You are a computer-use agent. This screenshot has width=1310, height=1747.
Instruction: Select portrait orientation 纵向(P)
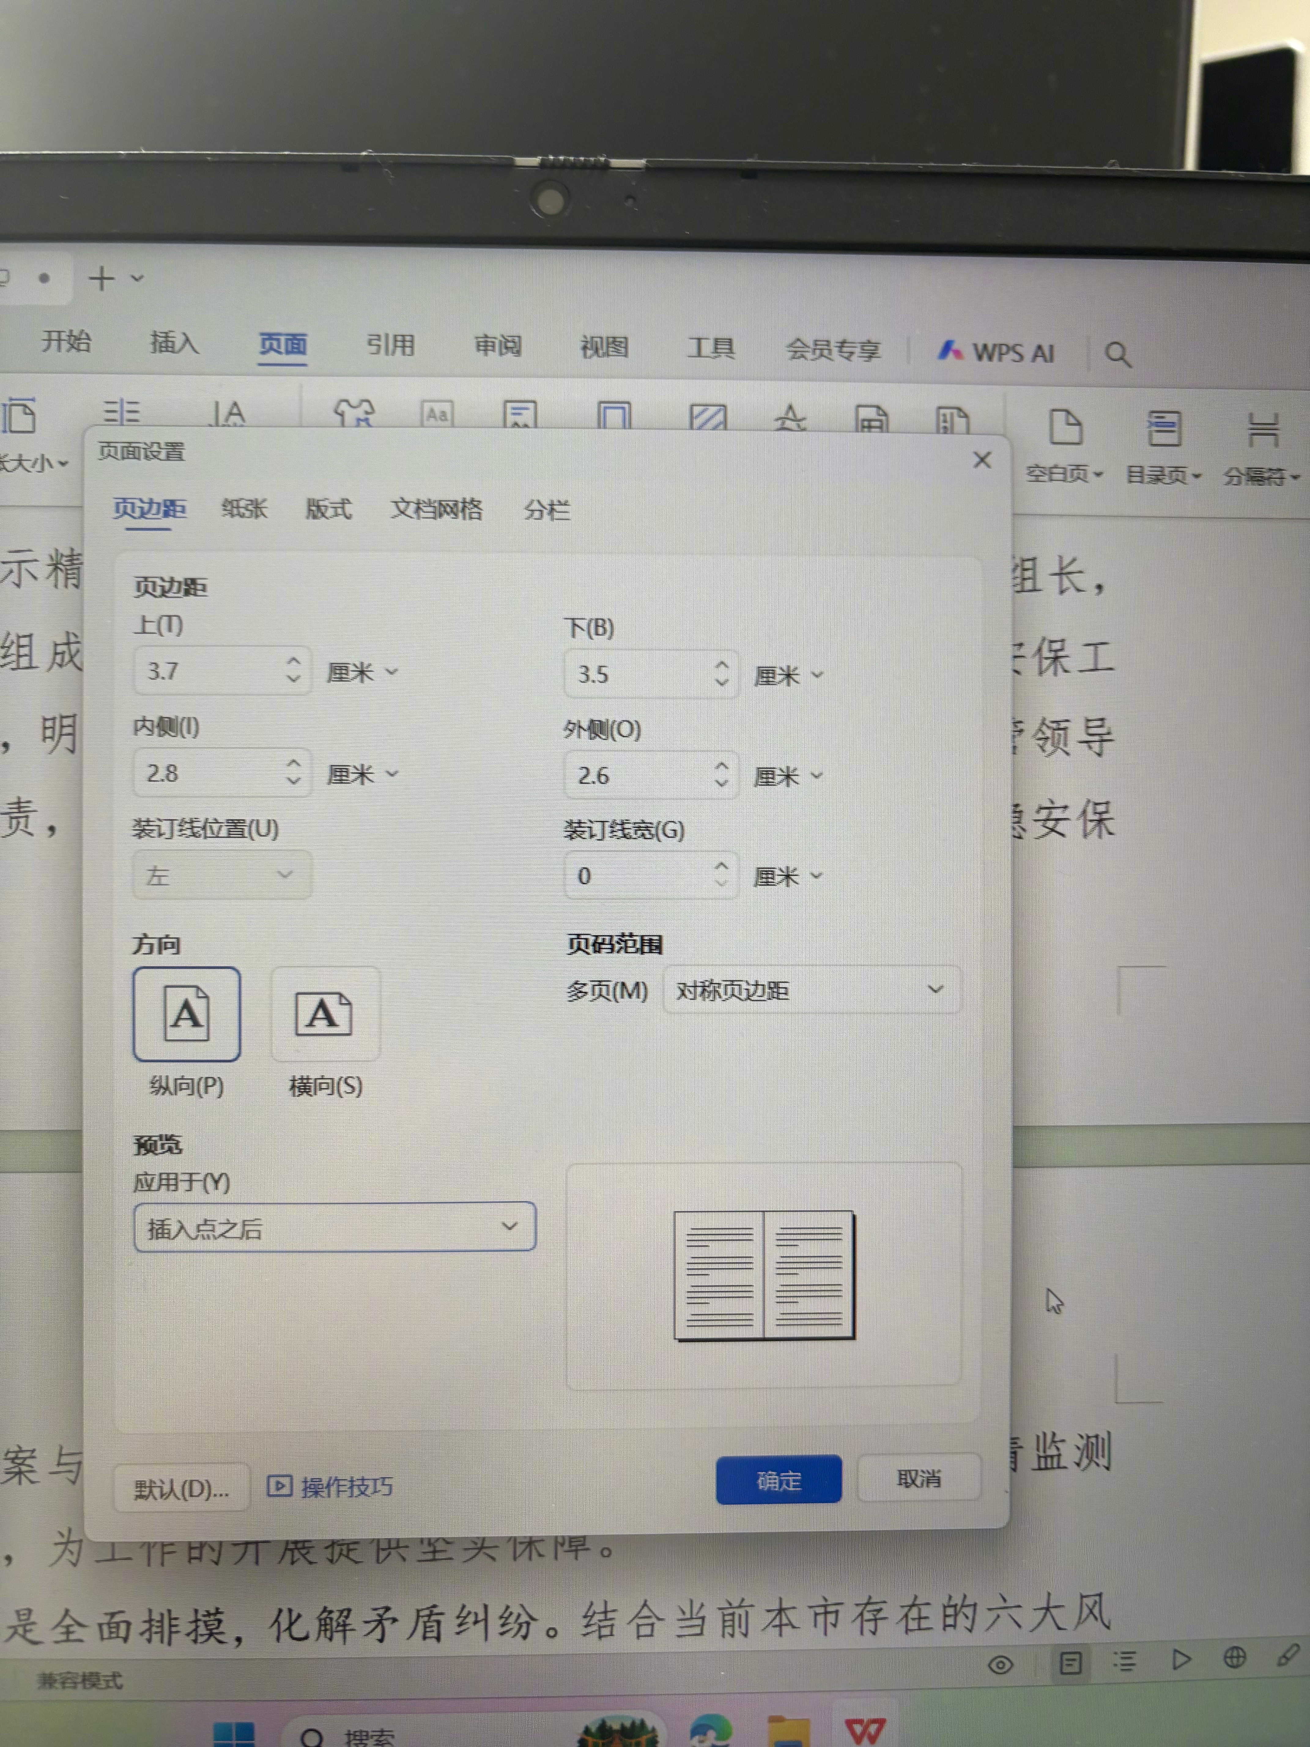pyautogui.click(x=186, y=1015)
